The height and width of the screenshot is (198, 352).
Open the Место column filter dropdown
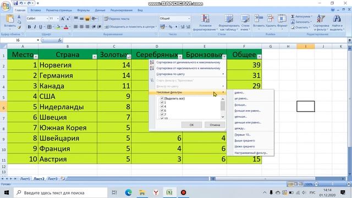tap(35, 57)
